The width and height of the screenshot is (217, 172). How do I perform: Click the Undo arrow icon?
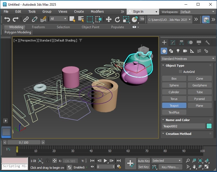coord(7,19)
